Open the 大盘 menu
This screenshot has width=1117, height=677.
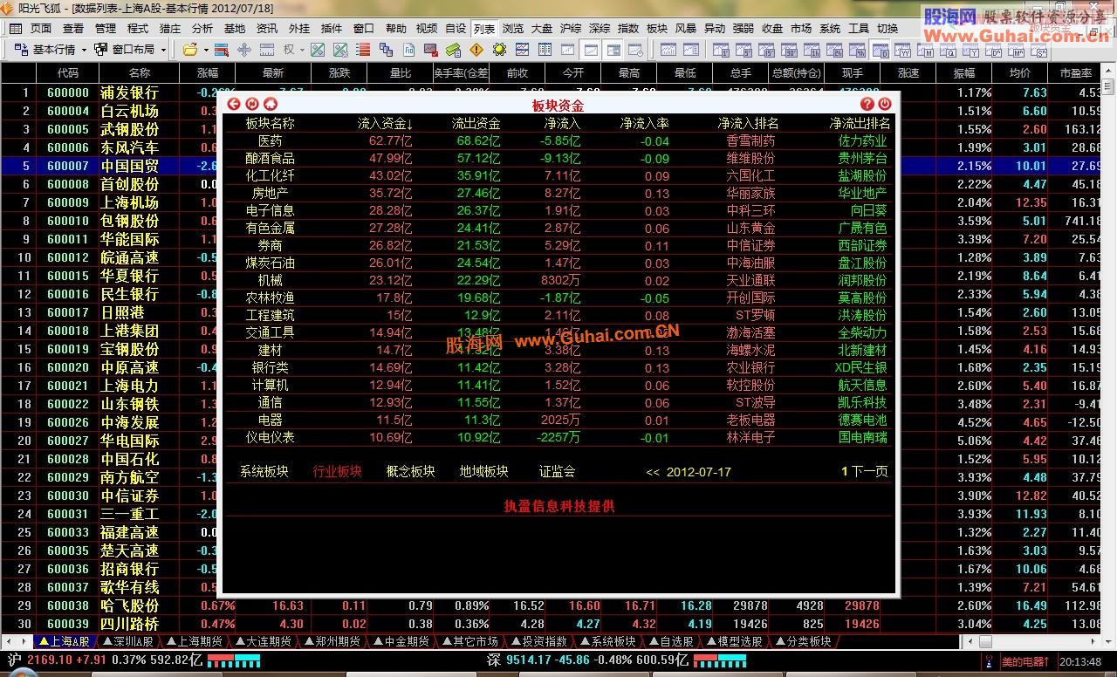click(542, 28)
